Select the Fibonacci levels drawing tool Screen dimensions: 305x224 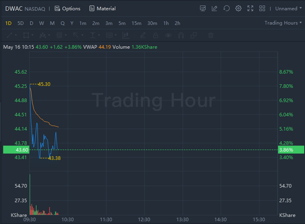tap(59, 35)
